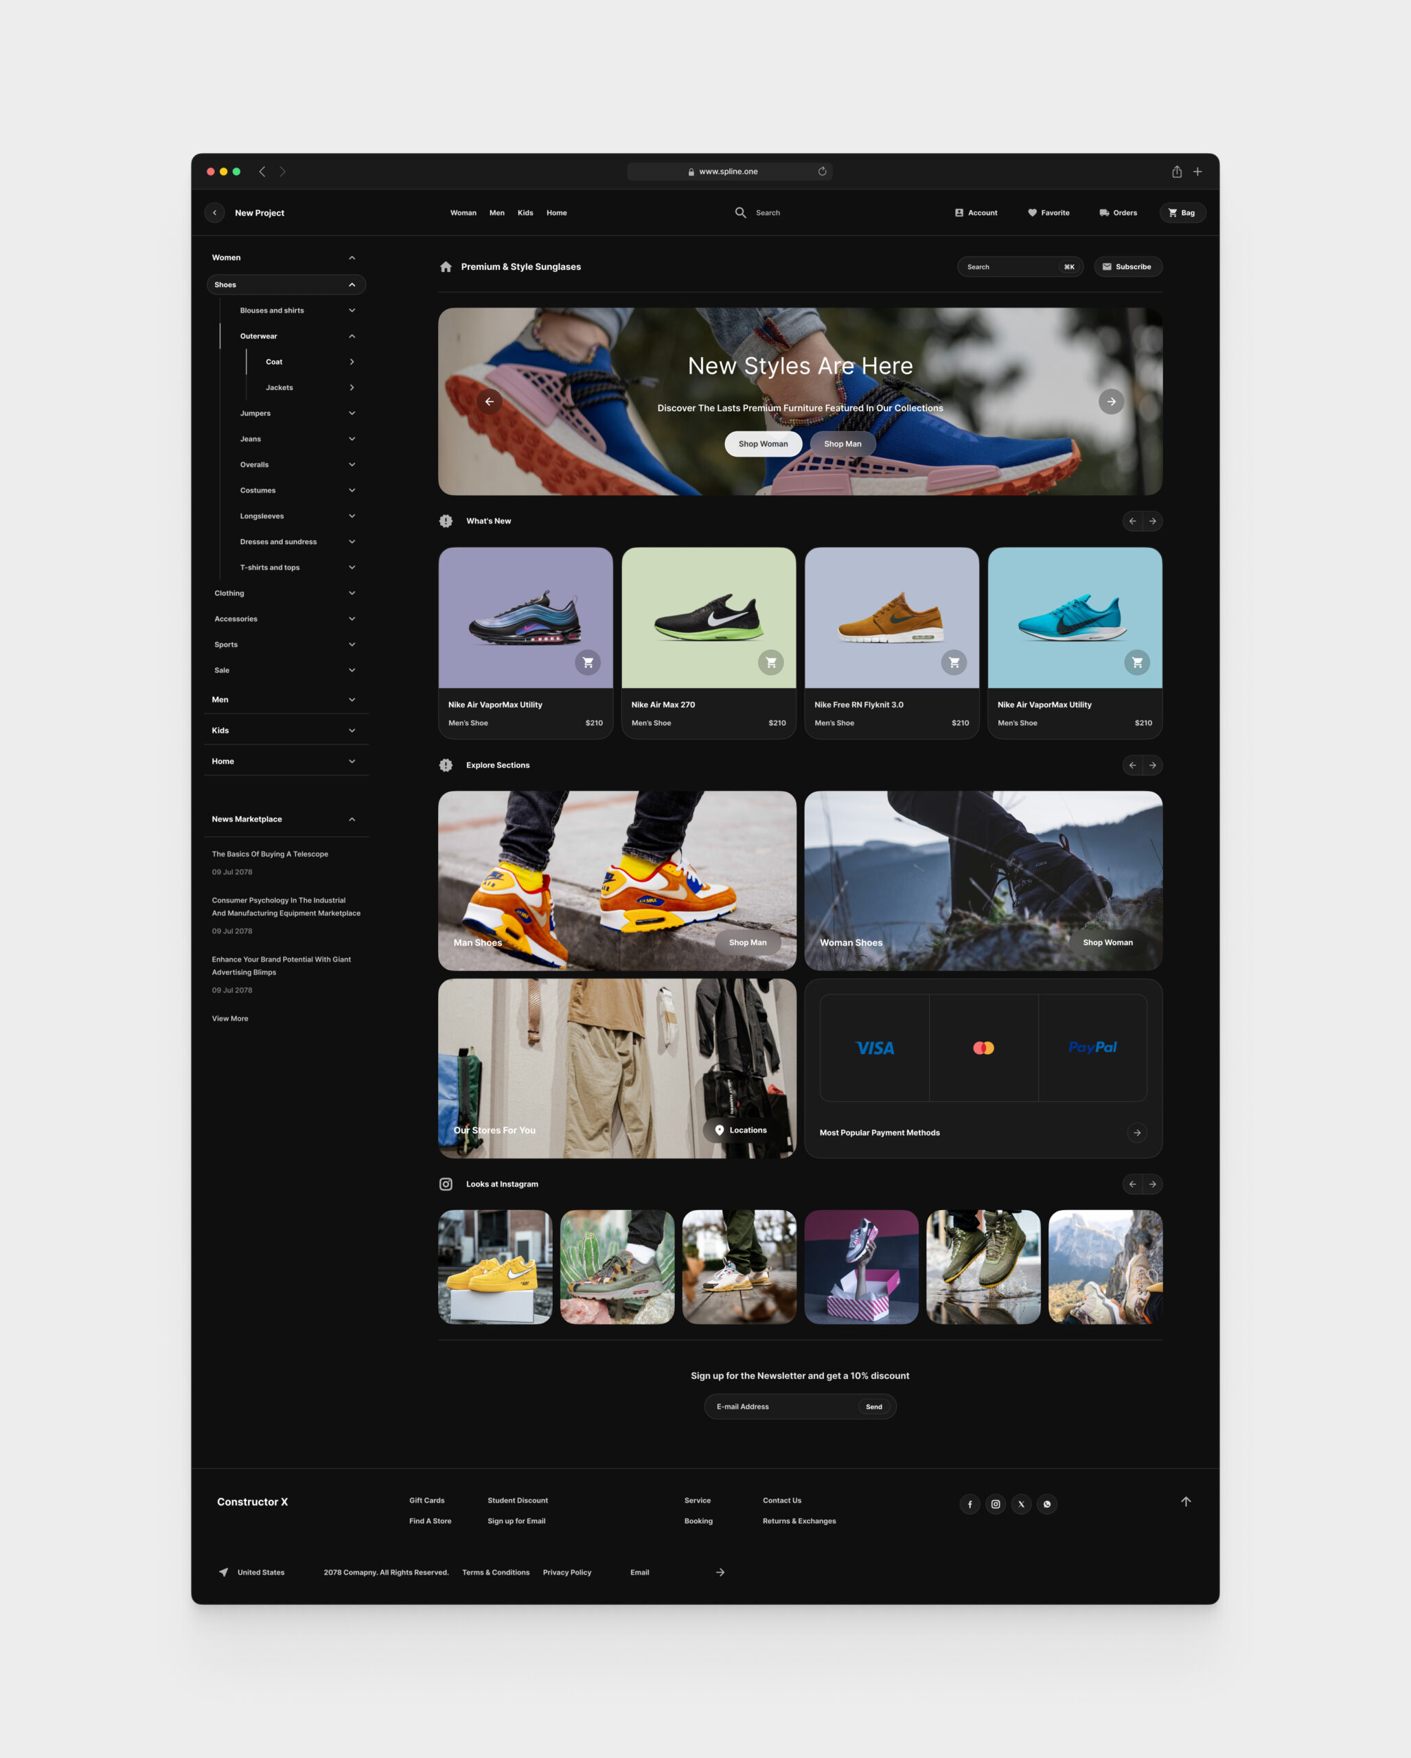1411x1758 pixels.
Task: Click the back arrow beside New Project
Action: (214, 213)
